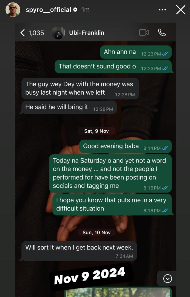Select the 'Good evening baba' message
This screenshot has height=297, width=190.
tap(126, 146)
